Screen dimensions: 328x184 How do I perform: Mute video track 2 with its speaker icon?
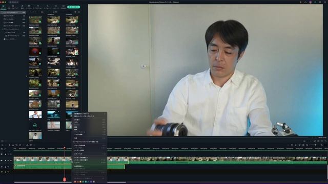pyautogui.click(x=8, y=154)
